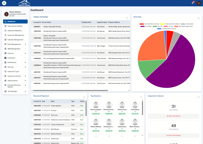Screen dimensions: 203x144
Task: Click the Companies sidebar icon
Action: pyautogui.click(x=5, y=58)
